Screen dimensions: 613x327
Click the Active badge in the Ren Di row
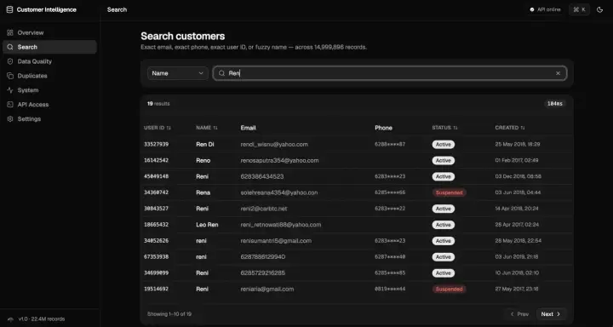pyautogui.click(x=444, y=145)
